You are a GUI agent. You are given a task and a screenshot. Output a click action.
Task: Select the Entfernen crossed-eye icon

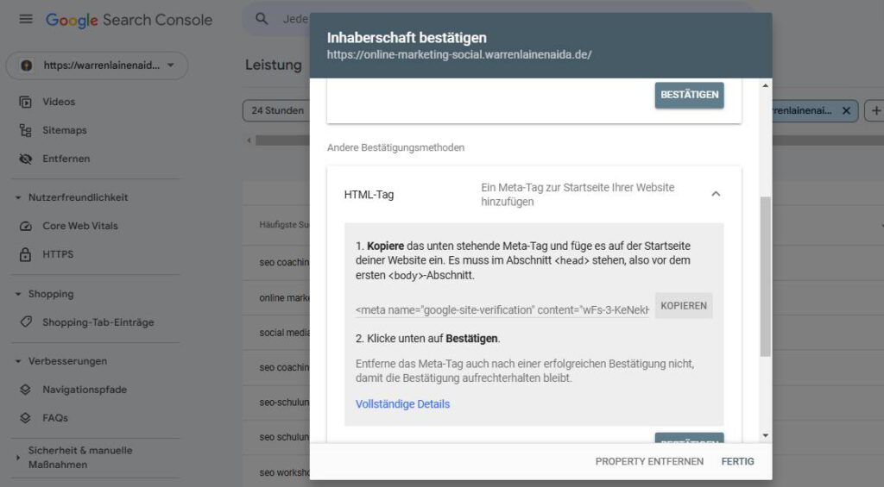click(25, 159)
